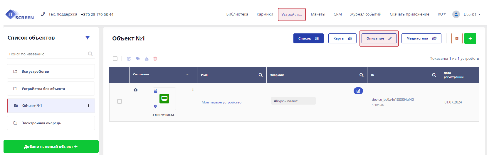Click the camera screenshot icon in device row
The width and height of the screenshot is (494, 155).
[x=135, y=90]
